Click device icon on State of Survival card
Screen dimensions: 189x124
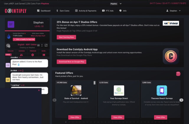point(94,83)
